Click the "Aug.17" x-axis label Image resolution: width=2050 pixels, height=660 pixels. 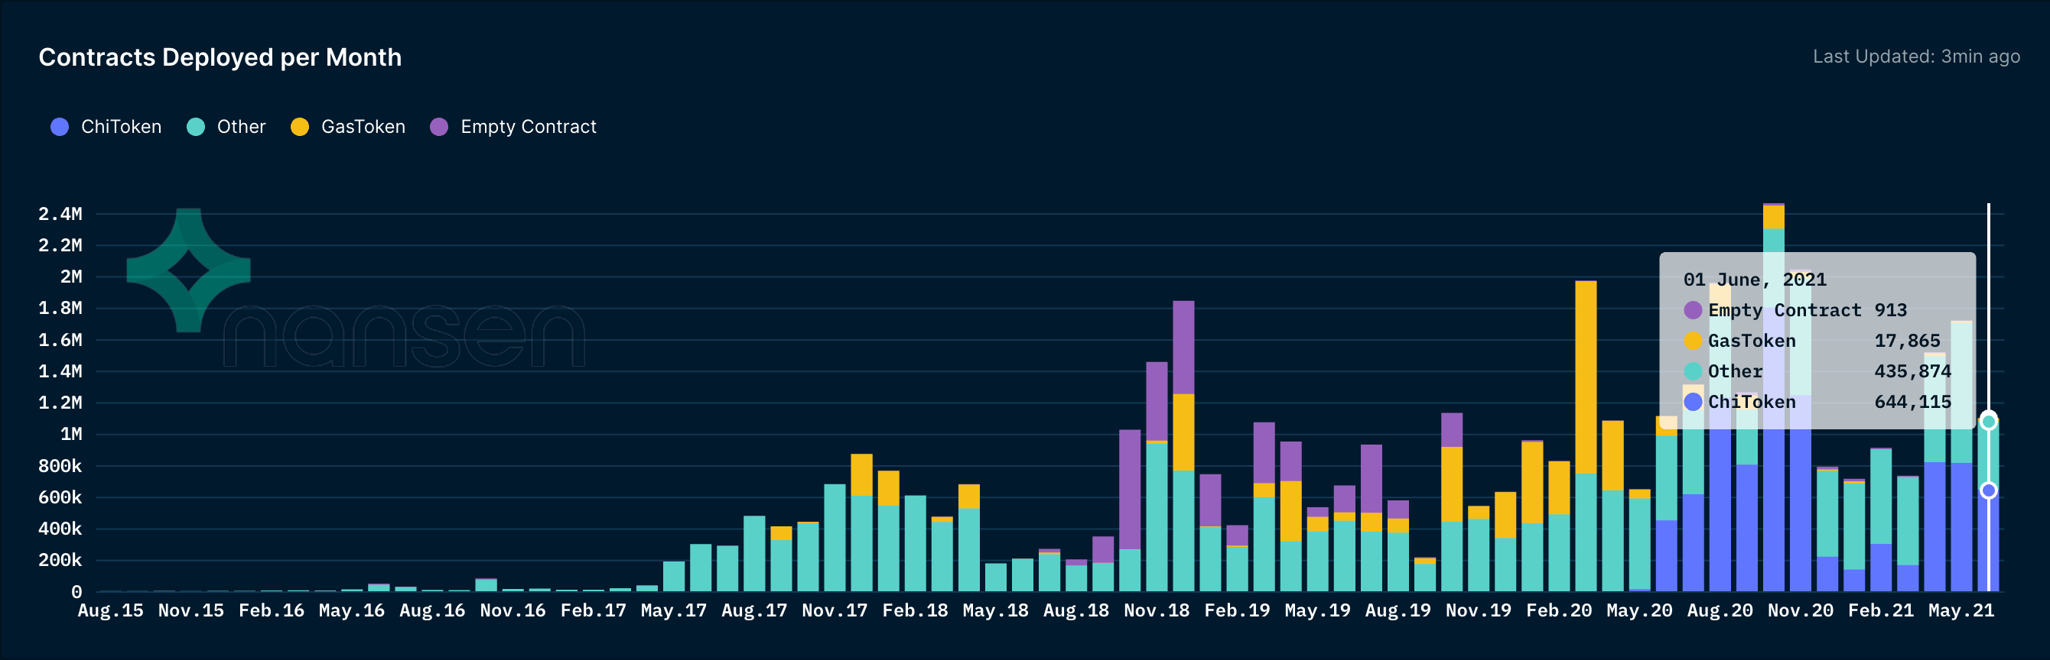pyautogui.click(x=754, y=610)
